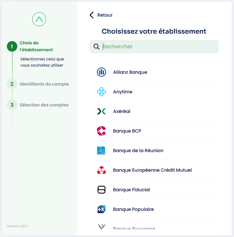
Task: Click the Banque Populaire logo icon
Action: tap(101, 209)
